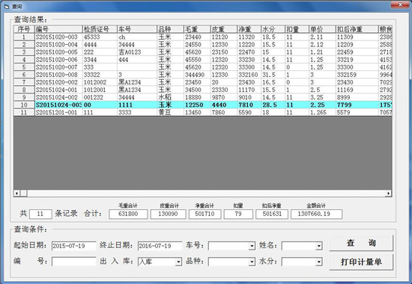Click the 车号 column header

point(137,29)
